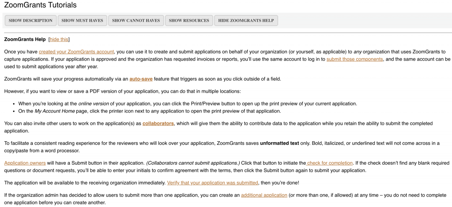Select the 'ZoomGrants Tutorials' heading
Image resolution: width=452 pixels, height=207 pixels.
point(40,5)
